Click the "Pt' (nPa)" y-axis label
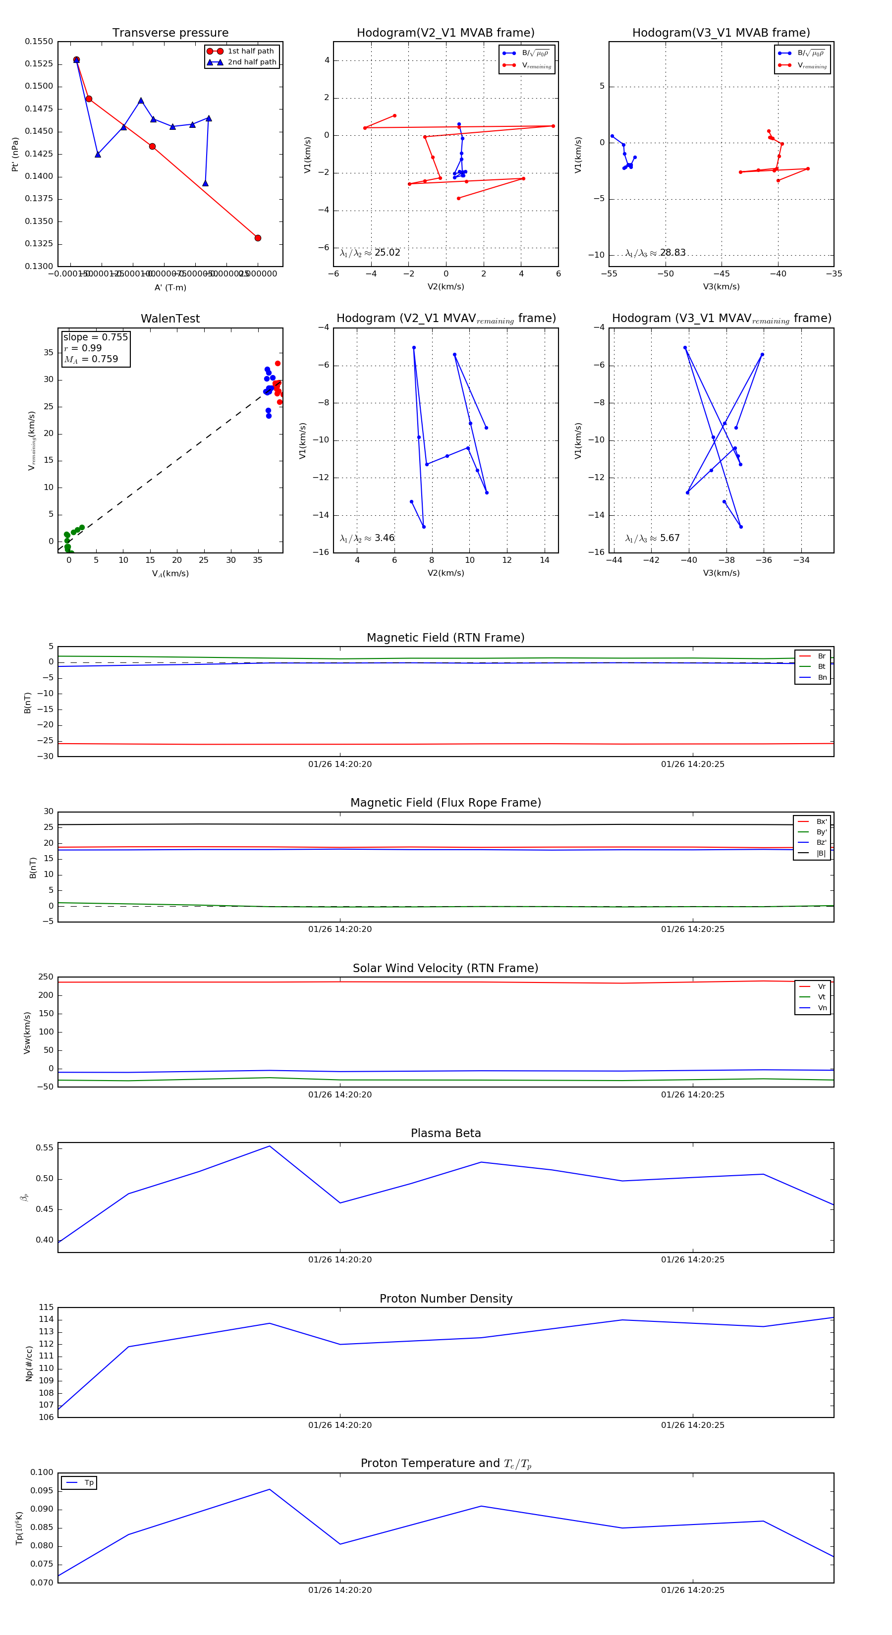This screenshot has height=1635, width=892. pos(14,154)
